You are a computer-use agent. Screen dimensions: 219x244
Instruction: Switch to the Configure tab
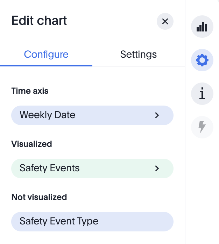[46, 55]
